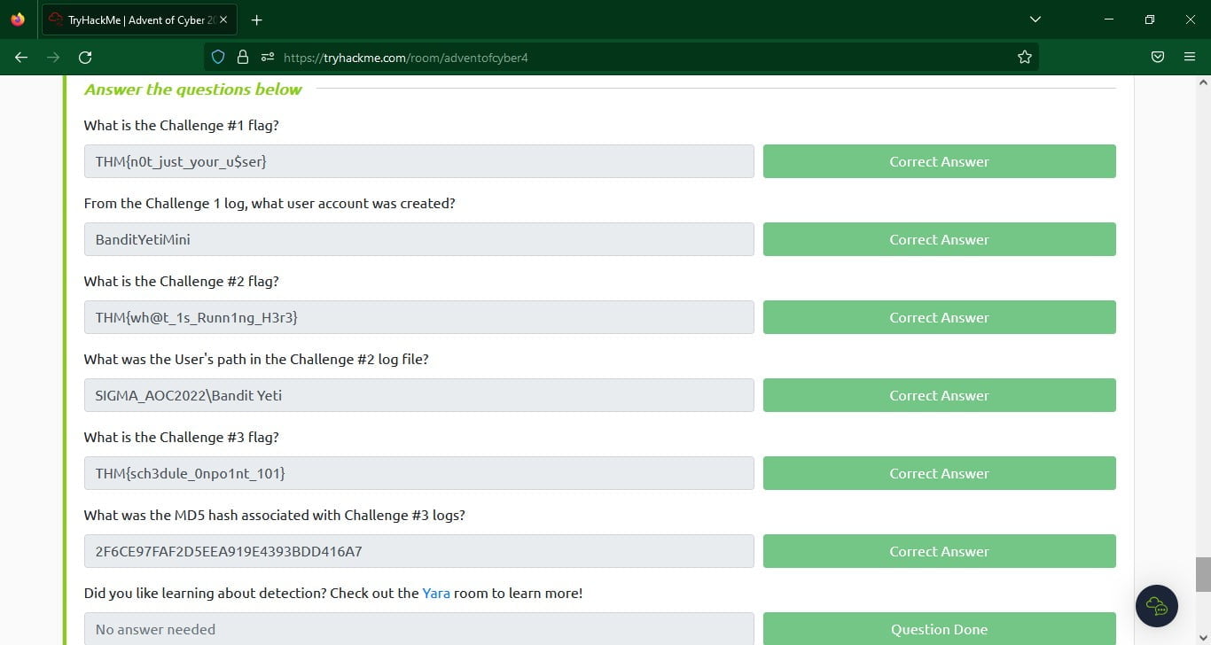Open the Yara room link

point(436,593)
